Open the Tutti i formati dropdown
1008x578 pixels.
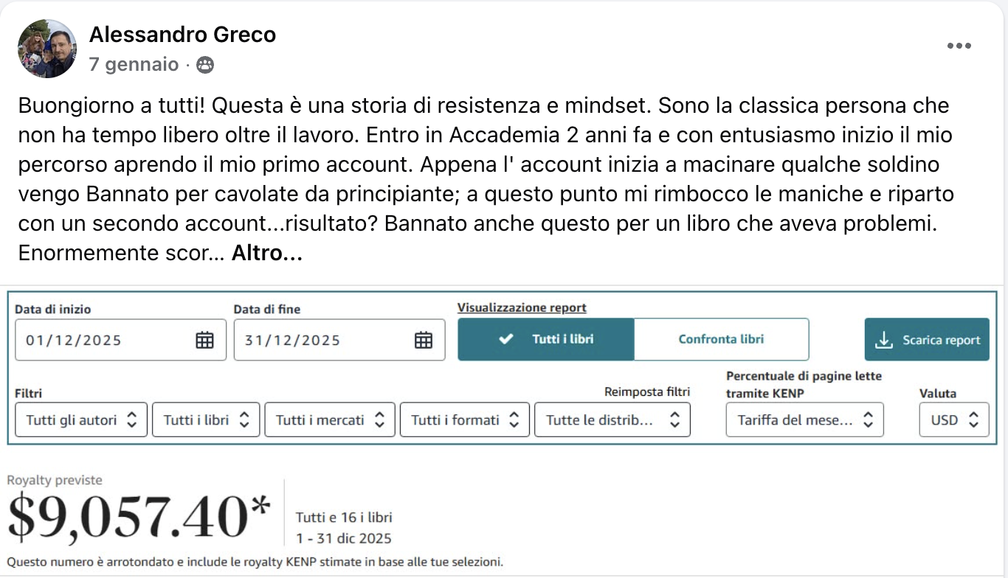[465, 420]
